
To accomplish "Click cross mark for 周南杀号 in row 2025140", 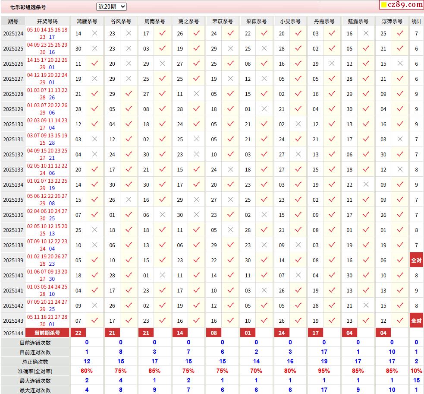I will click(163, 275).
